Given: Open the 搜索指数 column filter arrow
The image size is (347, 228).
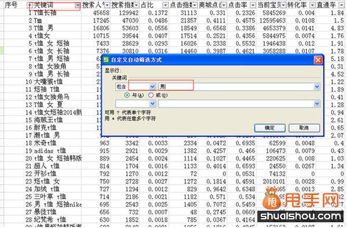Looking at the screenshot, I should [x=136, y=5].
